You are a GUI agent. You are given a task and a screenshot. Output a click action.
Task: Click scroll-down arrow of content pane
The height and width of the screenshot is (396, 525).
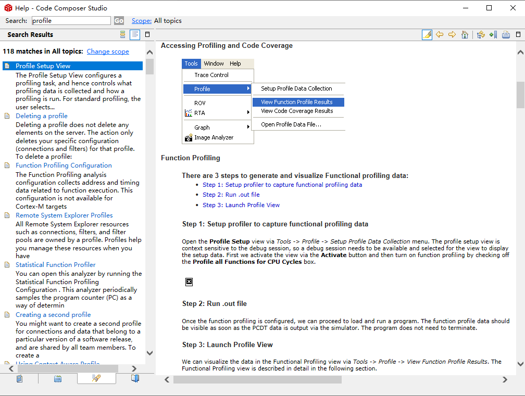click(x=520, y=364)
